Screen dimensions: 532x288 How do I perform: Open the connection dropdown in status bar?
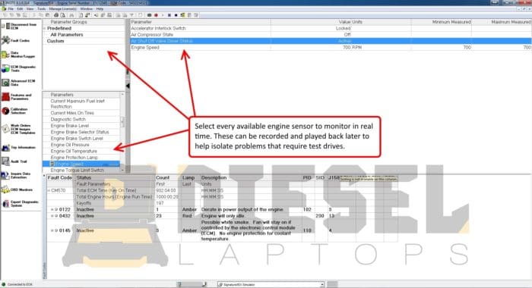coord(322,285)
